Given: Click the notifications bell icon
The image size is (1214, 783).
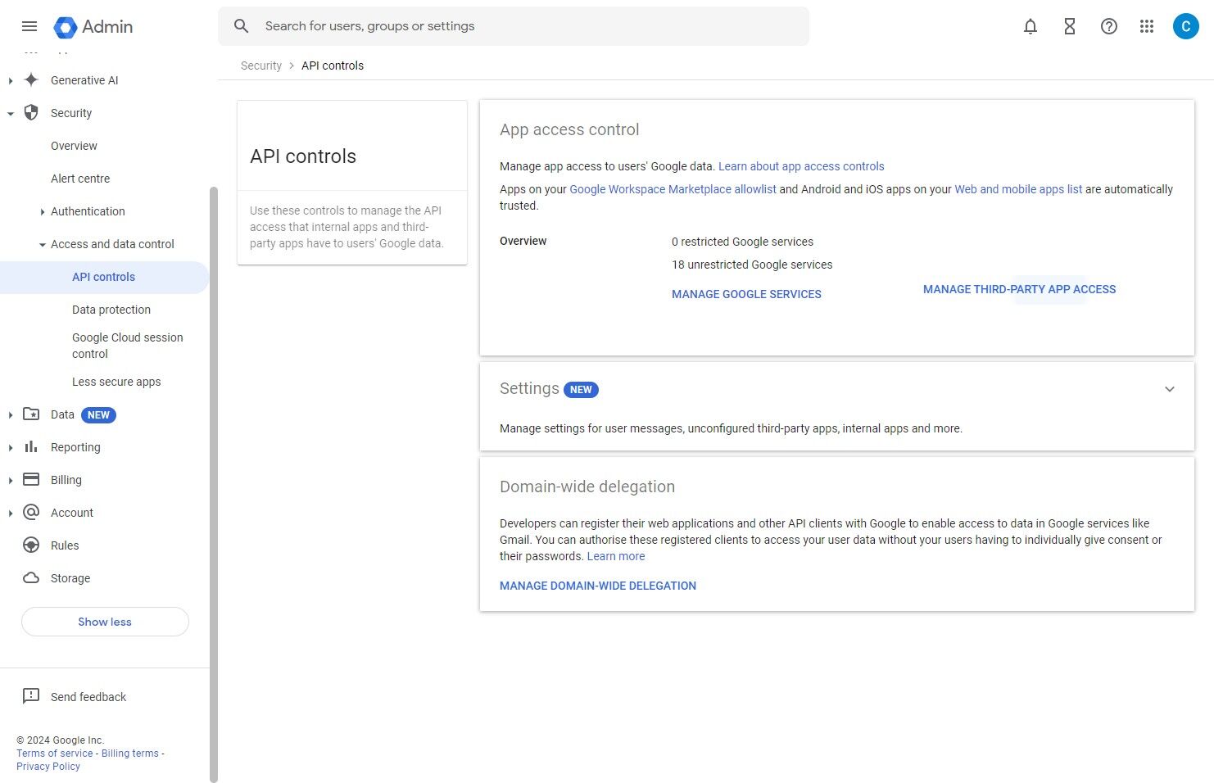Looking at the screenshot, I should pyautogui.click(x=1031, y=26).
